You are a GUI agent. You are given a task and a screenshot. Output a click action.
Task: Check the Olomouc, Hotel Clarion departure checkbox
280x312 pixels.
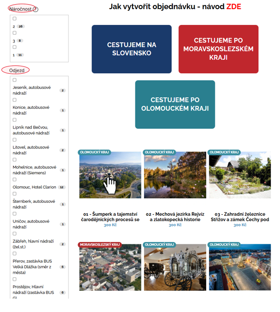tap(15, 180)
